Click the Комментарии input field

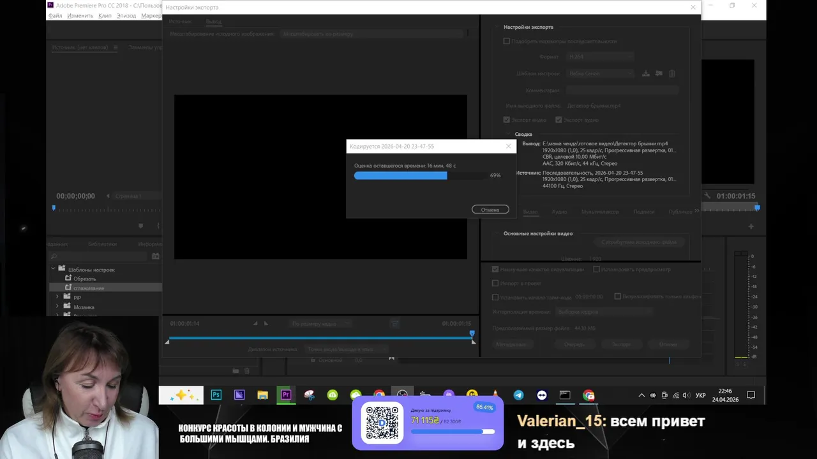(x=622, y=91)
